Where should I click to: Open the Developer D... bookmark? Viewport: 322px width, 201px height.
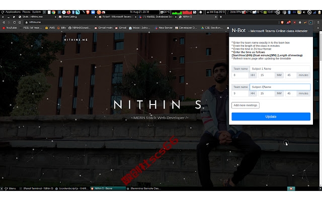[186, 28]
